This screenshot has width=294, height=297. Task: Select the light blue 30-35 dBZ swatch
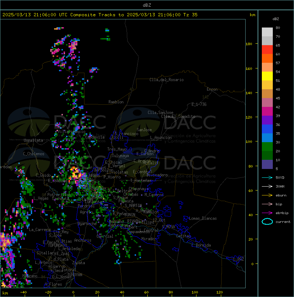pos(267,138)
